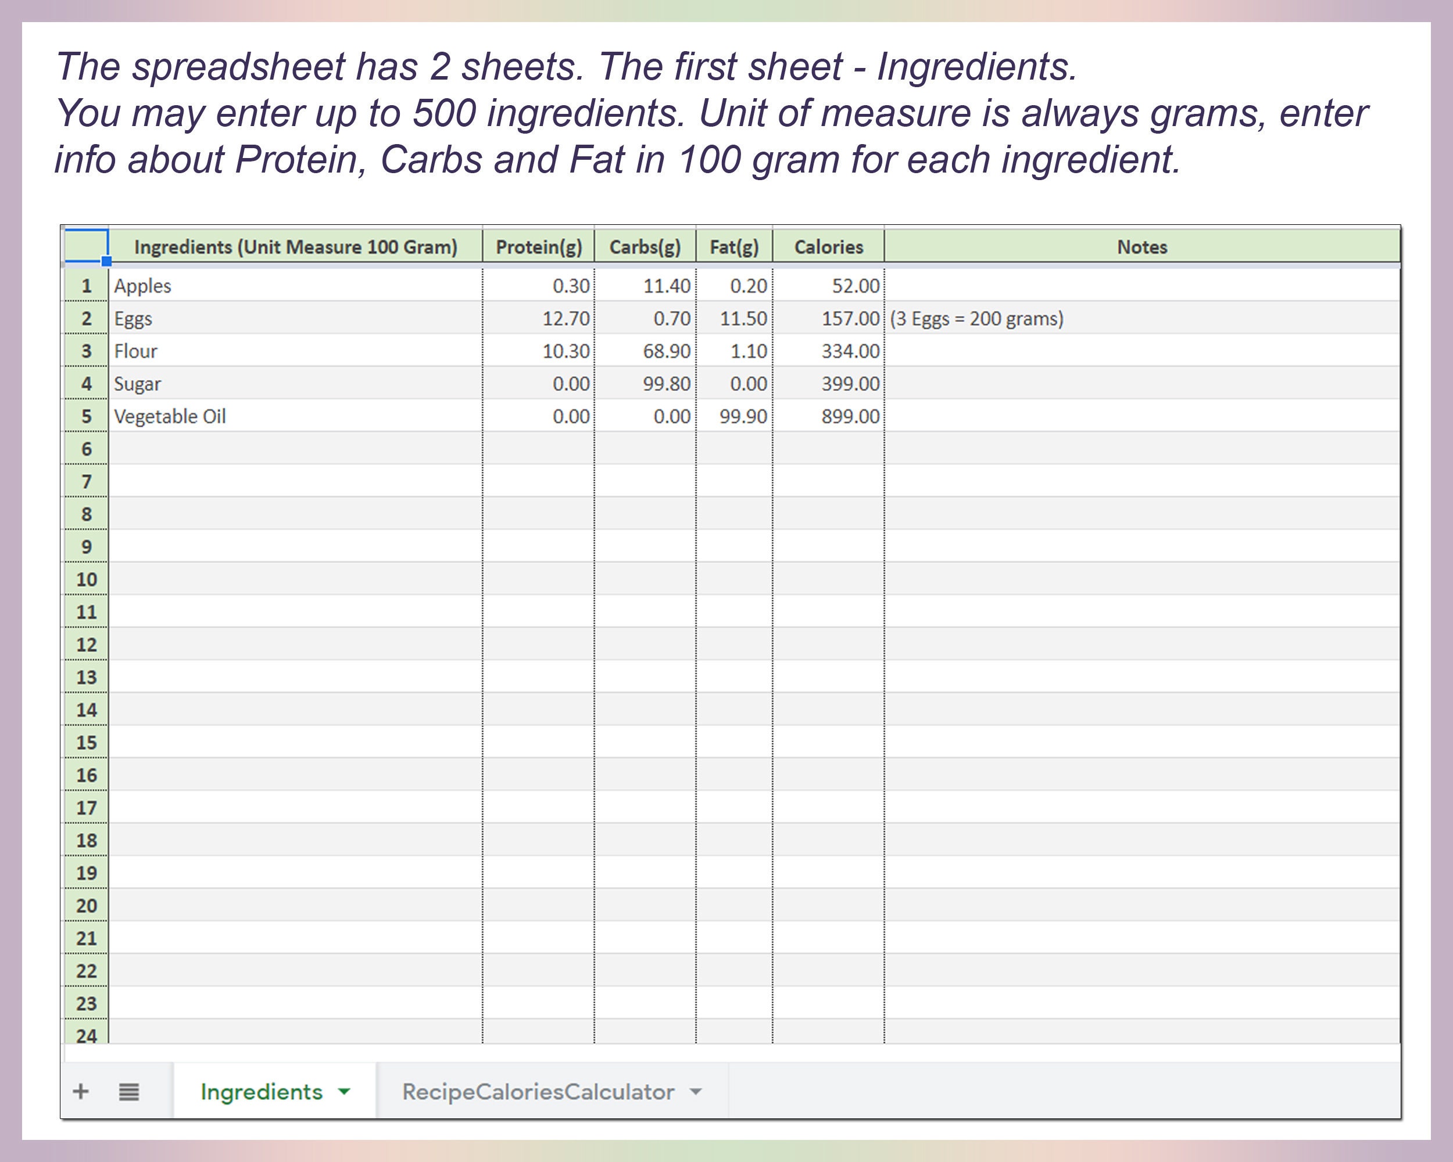Screen dimensions: 1453x1162
Task: Select the Calories column header
Action: [x=828, y=246]
